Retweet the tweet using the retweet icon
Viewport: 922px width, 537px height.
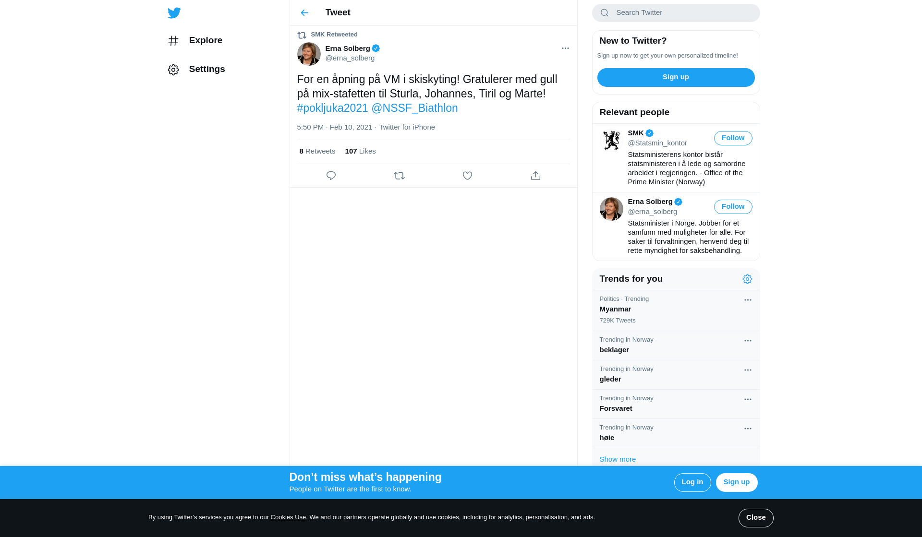[399, 176]
